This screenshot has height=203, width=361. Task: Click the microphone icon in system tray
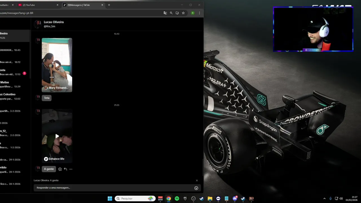(331, 198)
